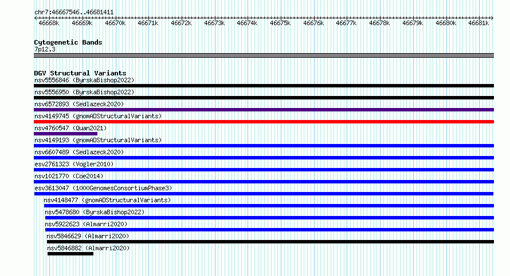Click the 46675k ruler mark

click(x=280, y=23)
